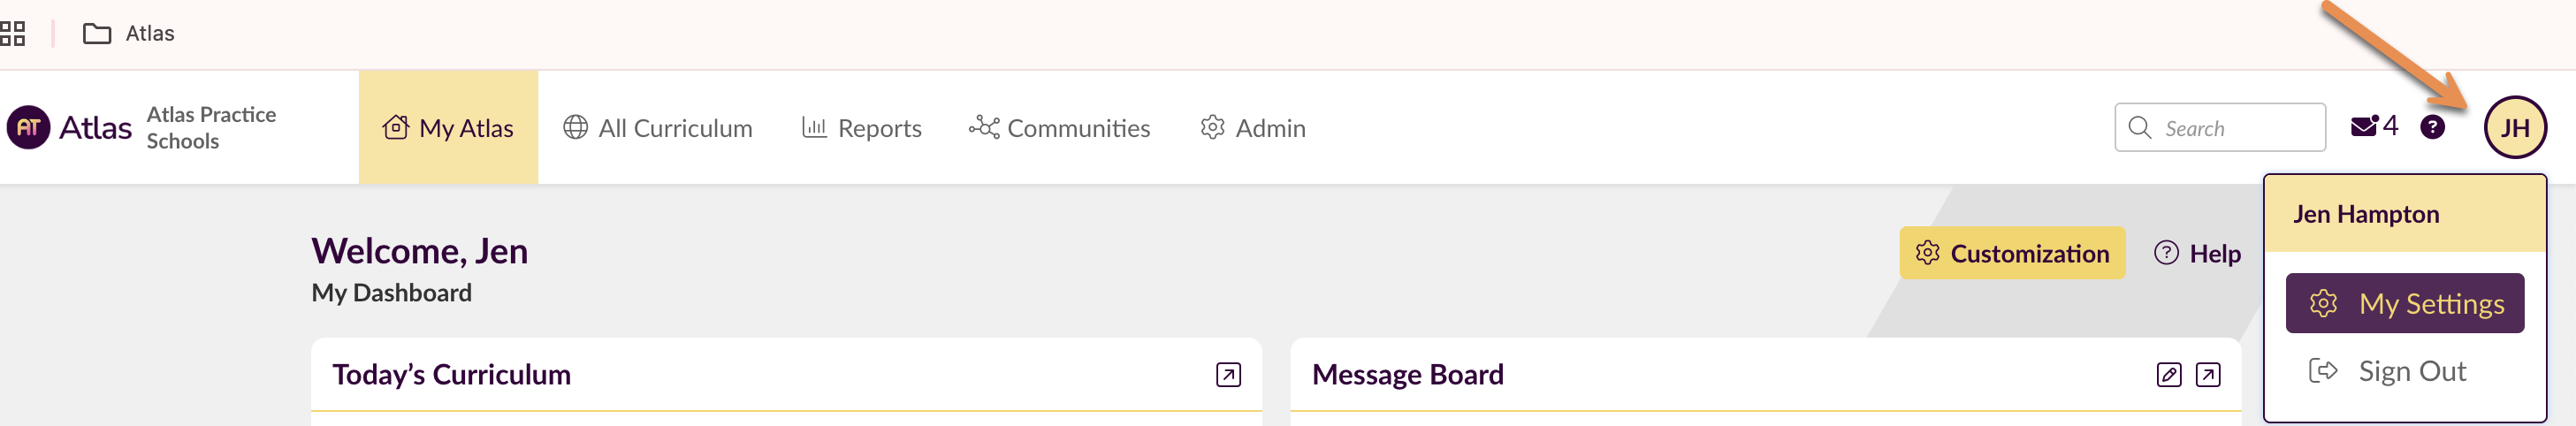Open the apps grid icon
The width and height of the screenshot is (2576, 426).
coord(12,34)
